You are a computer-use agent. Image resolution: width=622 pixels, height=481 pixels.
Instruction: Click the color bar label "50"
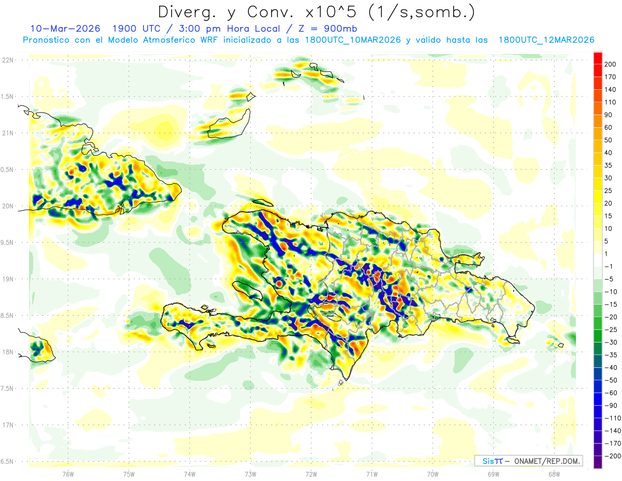click(609, 140)
